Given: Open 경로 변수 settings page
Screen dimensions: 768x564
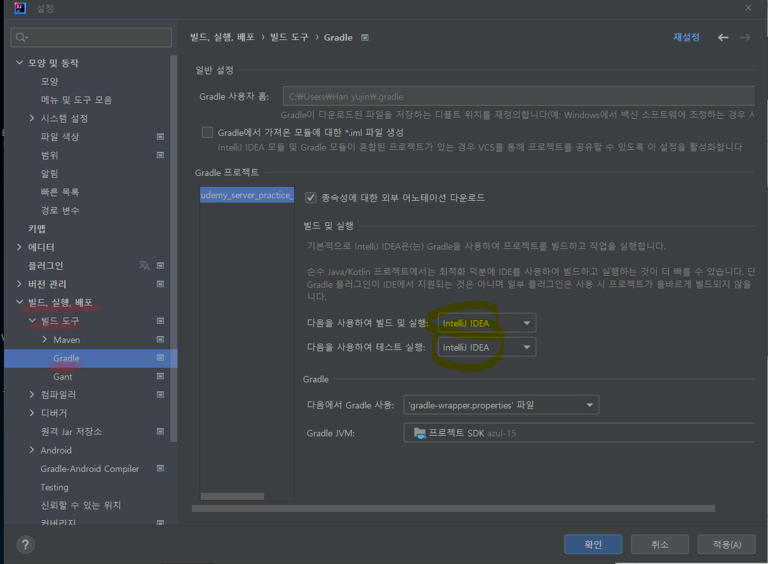Looking at the screenshot, I should click(x=60, y=210).
